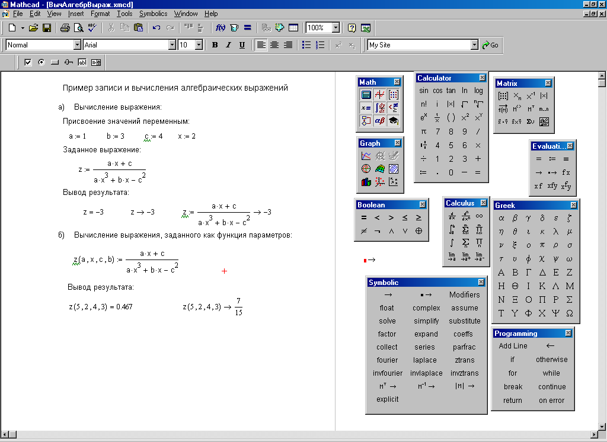The width and height of the screenshot is (607, 442).
Task: Toggle bulleted list
Action: [306, 45]
